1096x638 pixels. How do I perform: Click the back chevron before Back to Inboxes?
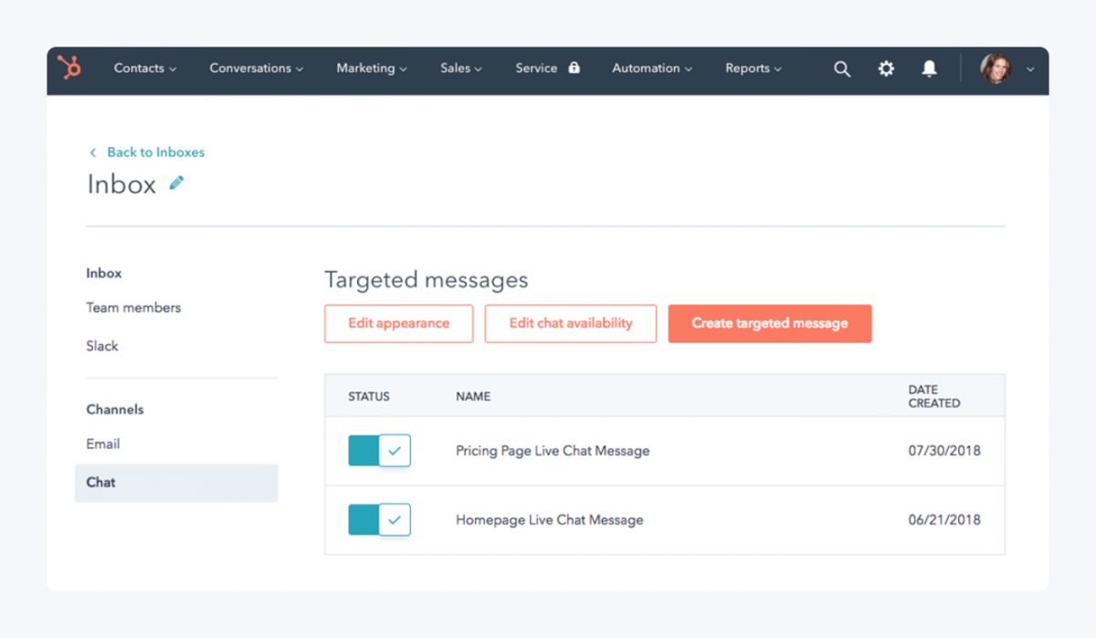92,152
